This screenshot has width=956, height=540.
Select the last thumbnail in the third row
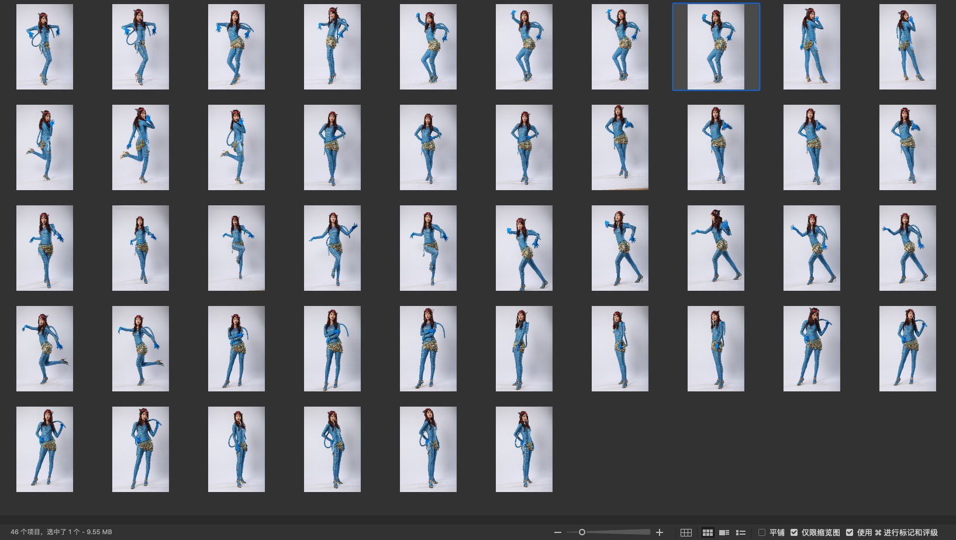(x=907, y=248)
